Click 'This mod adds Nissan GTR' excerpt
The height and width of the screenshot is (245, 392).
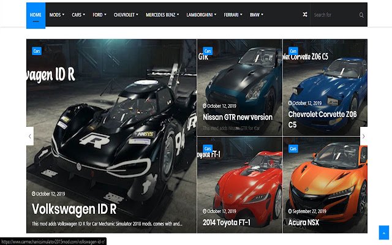coord(231,128)
